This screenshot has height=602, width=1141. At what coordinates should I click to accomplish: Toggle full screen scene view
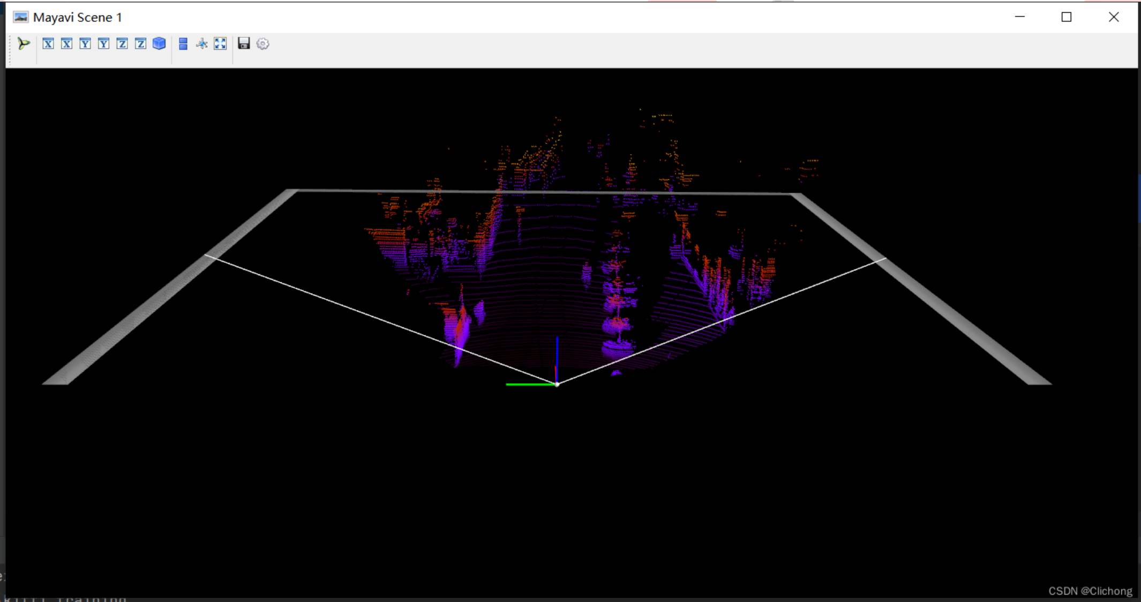coord(220,44)
